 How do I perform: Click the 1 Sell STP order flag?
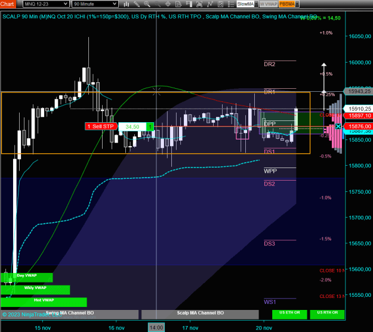[101, 126]
